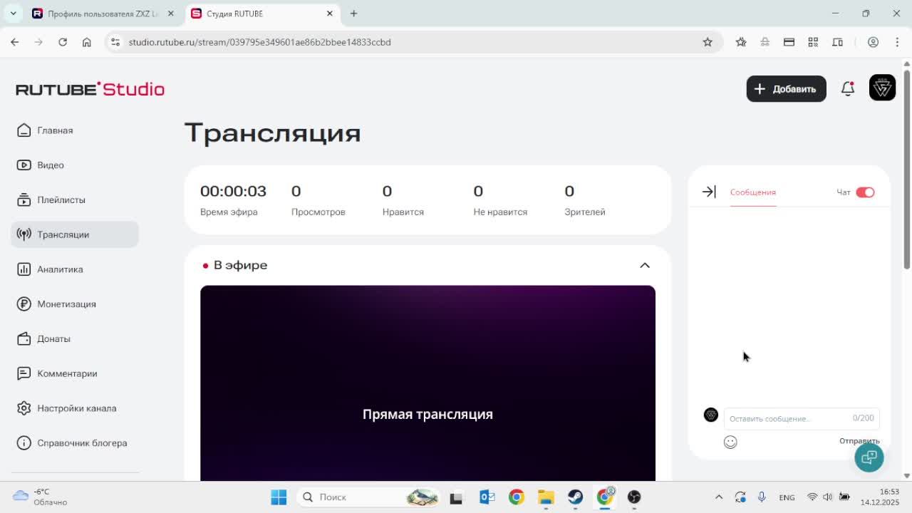Open Steam from taskbar
912x513 pixels.
tap(575, 497)
